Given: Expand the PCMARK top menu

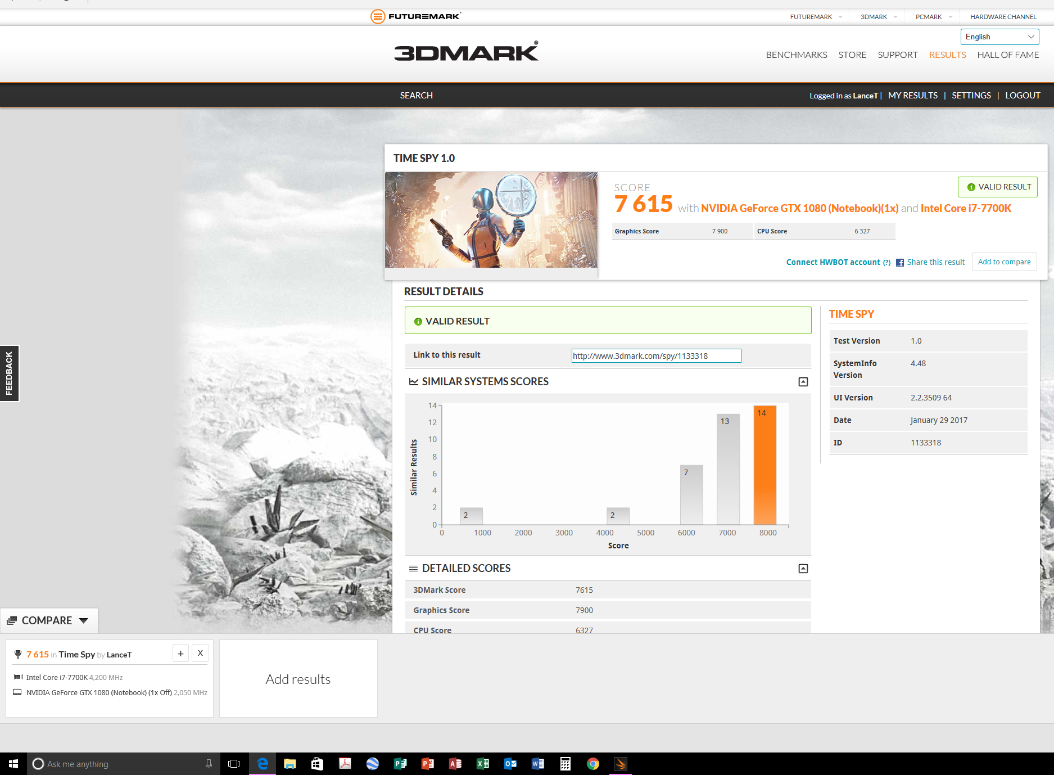Looking at the screenshot, I should [x=934, y=17].
